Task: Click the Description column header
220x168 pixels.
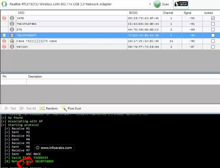Action: [x=35, y=77]
